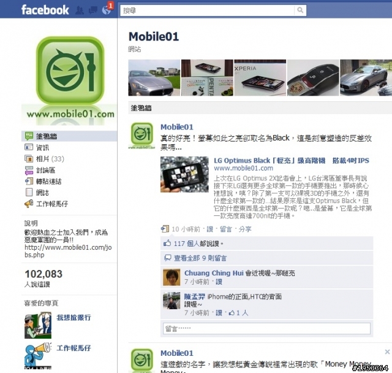Screen dimensions: 392x373
Task: Open 討論區 in the sidebar
Action: (45, 170)
